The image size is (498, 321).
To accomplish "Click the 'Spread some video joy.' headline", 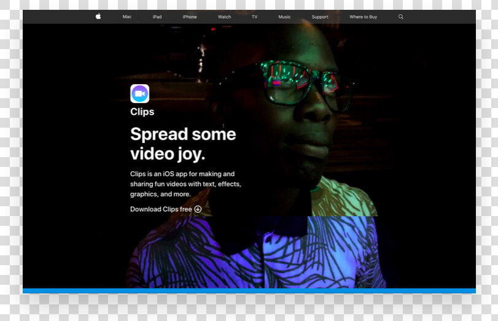I will point(183,144).
